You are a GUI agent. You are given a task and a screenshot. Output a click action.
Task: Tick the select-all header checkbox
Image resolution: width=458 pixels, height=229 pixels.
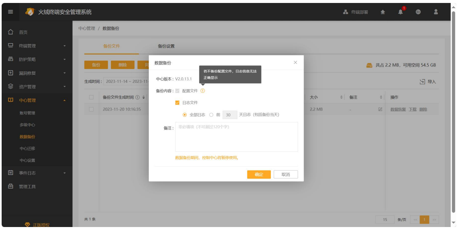pyautogui.click(x=92, y=97)
